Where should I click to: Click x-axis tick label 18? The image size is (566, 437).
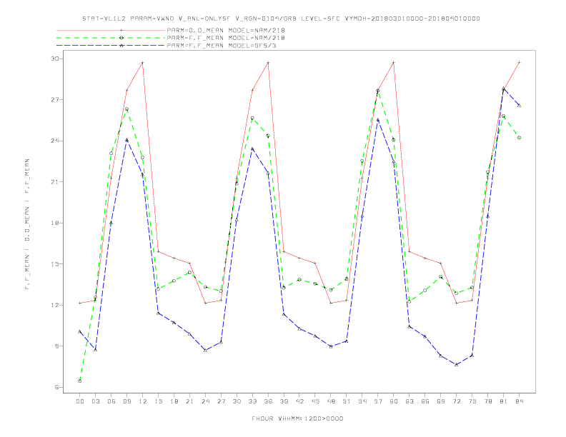pyautogui.click(x=174, y=401)
